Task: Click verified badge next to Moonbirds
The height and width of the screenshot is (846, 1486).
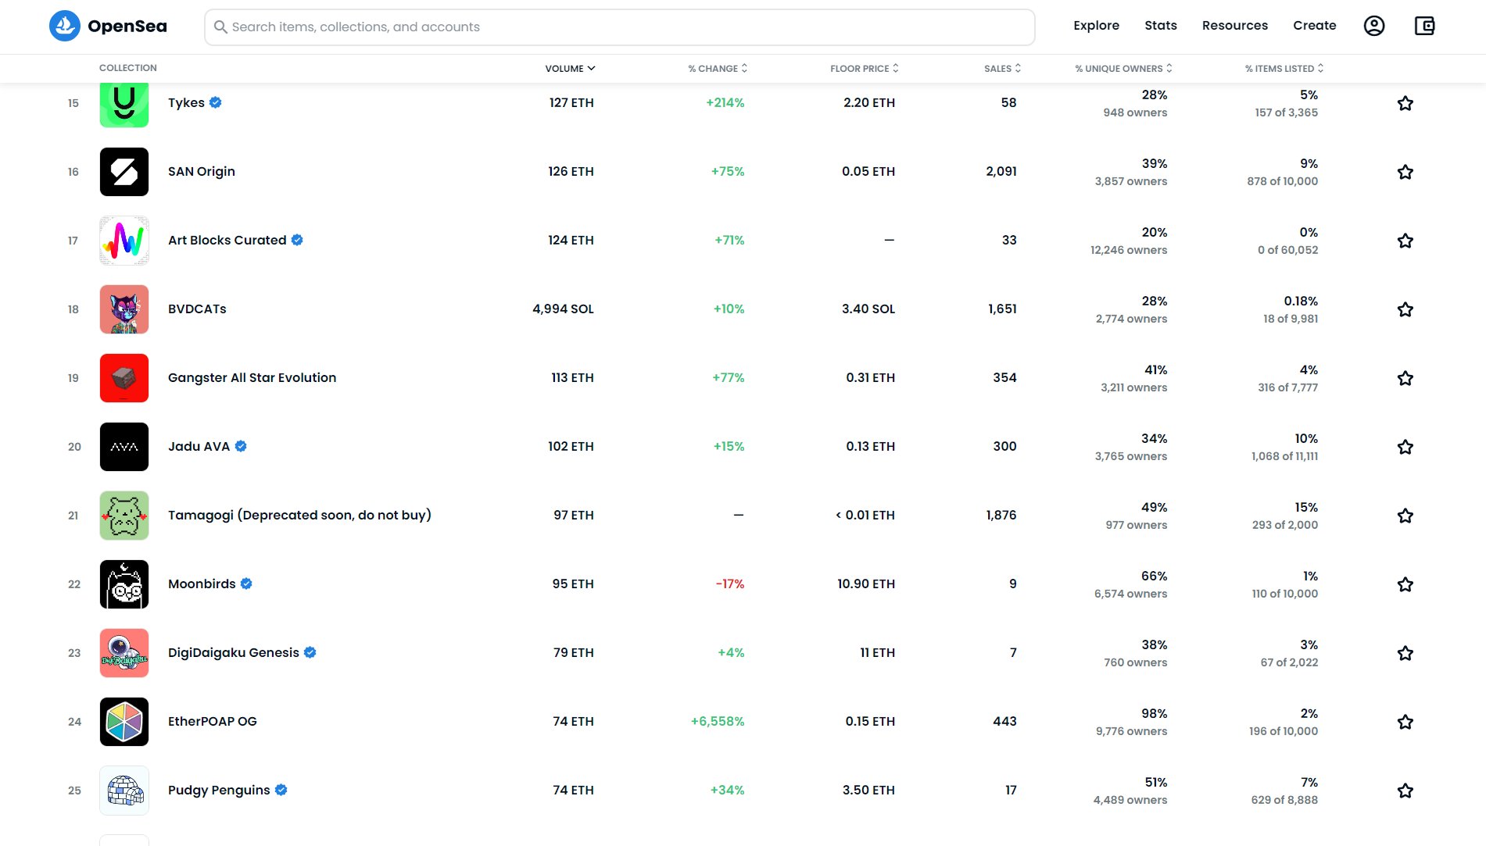Action: click(246, 584)
